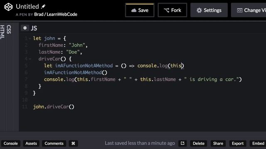
Task: Collapse code fold on line 1
Action: pyautogui.click(x=30, y=38)
